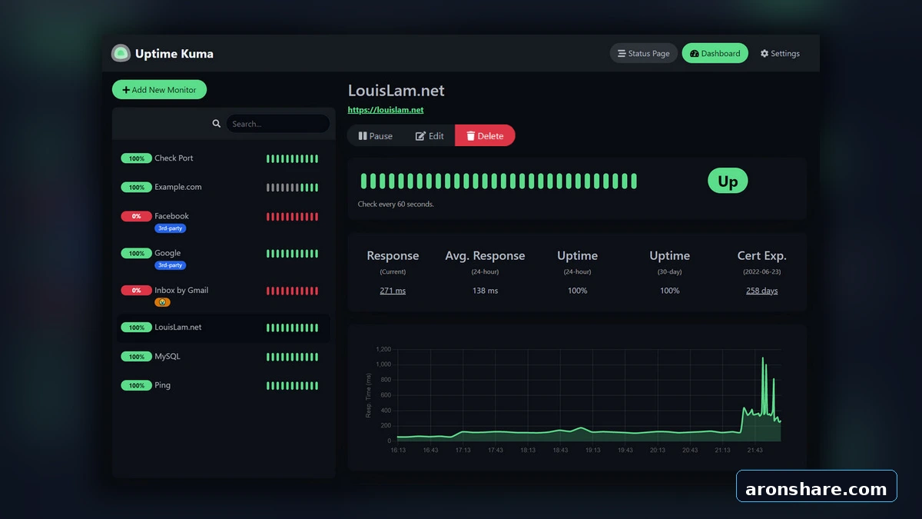Viewport: 922px width, 519px height.
Task: Click the large main heartbeat bar
Action: point(499,181)
